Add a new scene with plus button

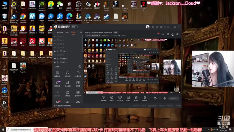[81, 32]
